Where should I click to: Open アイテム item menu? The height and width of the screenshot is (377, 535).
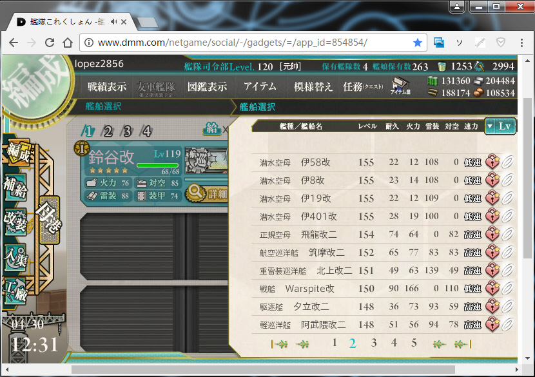pyautogui.click(x=260, y=86)
